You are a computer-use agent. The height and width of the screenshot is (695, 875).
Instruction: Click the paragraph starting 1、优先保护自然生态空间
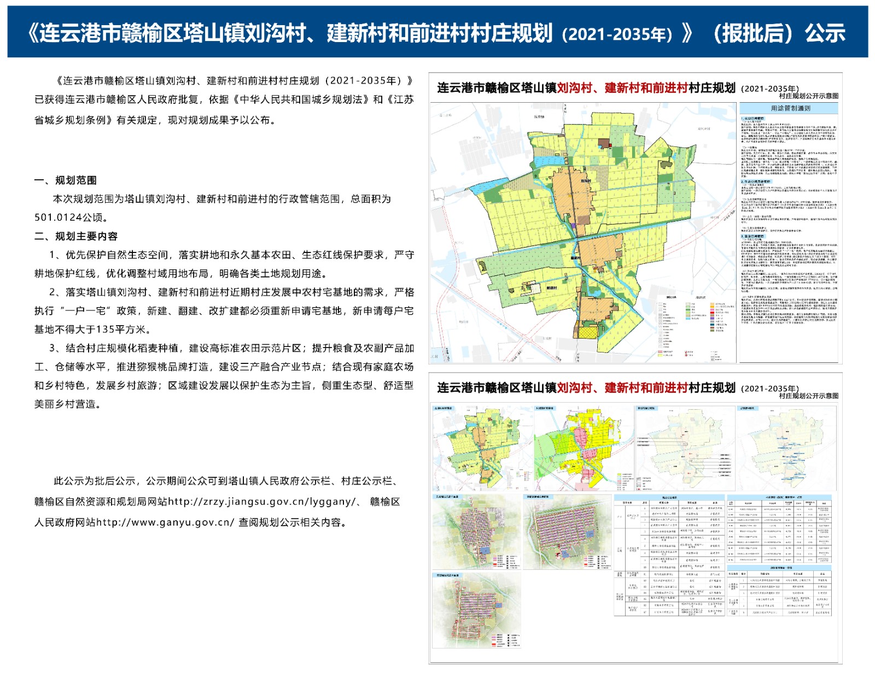coord(224,264)
